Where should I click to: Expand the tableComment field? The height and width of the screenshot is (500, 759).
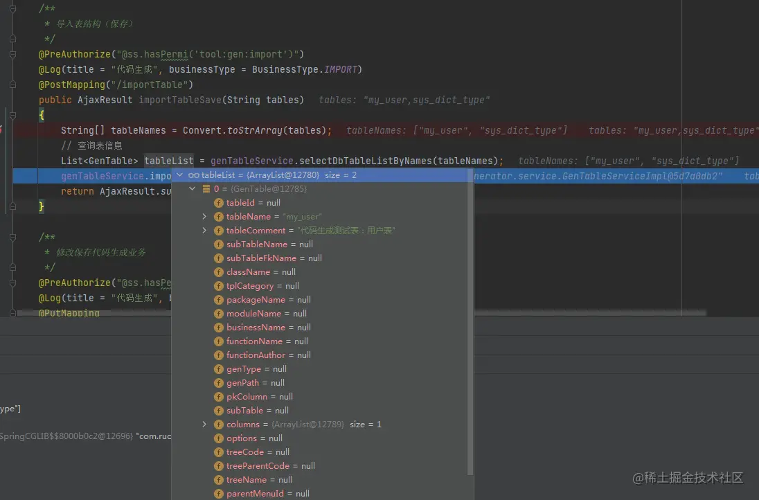(x=204, y=231)
